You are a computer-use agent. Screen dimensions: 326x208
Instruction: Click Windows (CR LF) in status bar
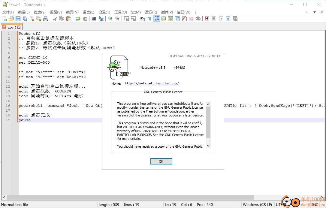tap(257, 205)
